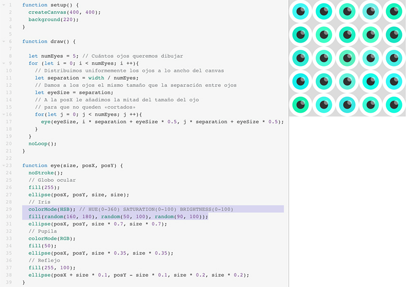Click the comment 'para que no queden «cortados»'
The height and width of the screenshot is (287, 406).
[90, 107]
